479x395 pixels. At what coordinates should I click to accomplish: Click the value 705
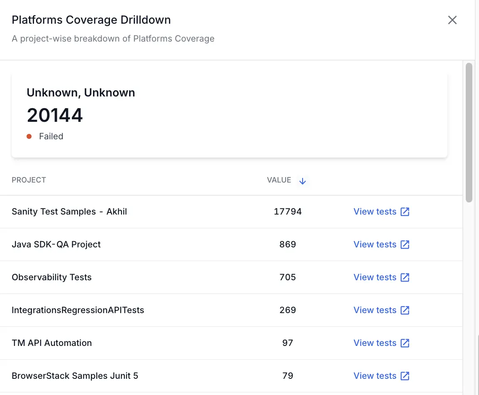point(288,277)
